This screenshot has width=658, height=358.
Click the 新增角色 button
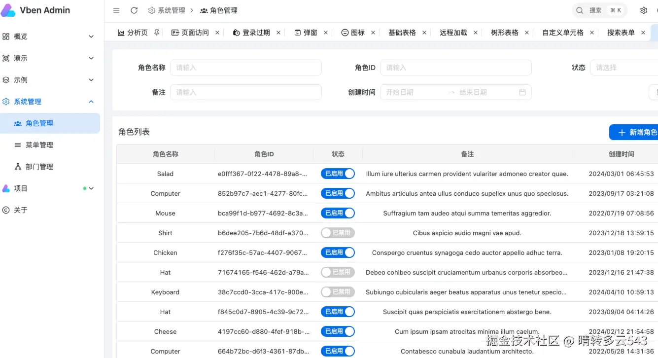(x=634, y=132)
